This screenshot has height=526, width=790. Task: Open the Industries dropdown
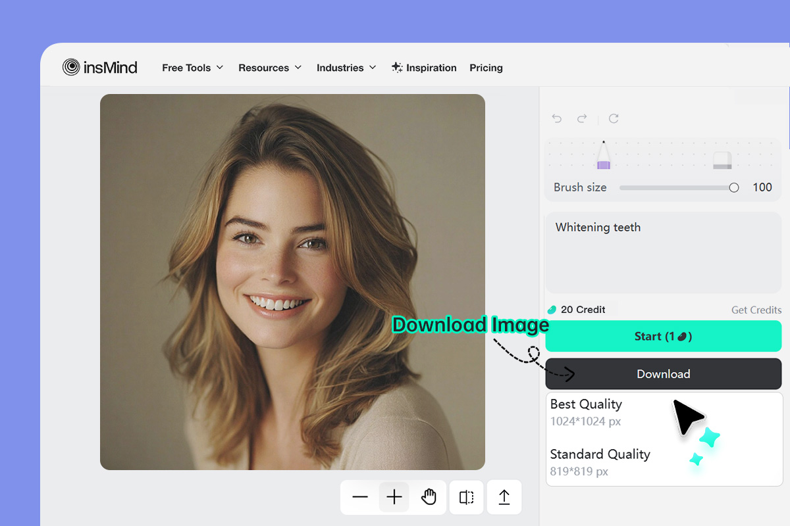coord(346,68)
